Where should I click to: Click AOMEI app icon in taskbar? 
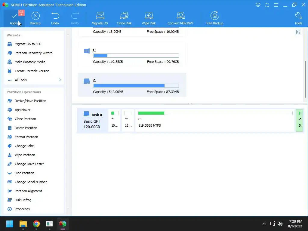(x=63, y=224)
